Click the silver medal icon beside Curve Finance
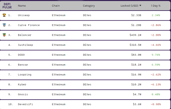Viewport: 171px width, 109px height. tap(4, 25)
